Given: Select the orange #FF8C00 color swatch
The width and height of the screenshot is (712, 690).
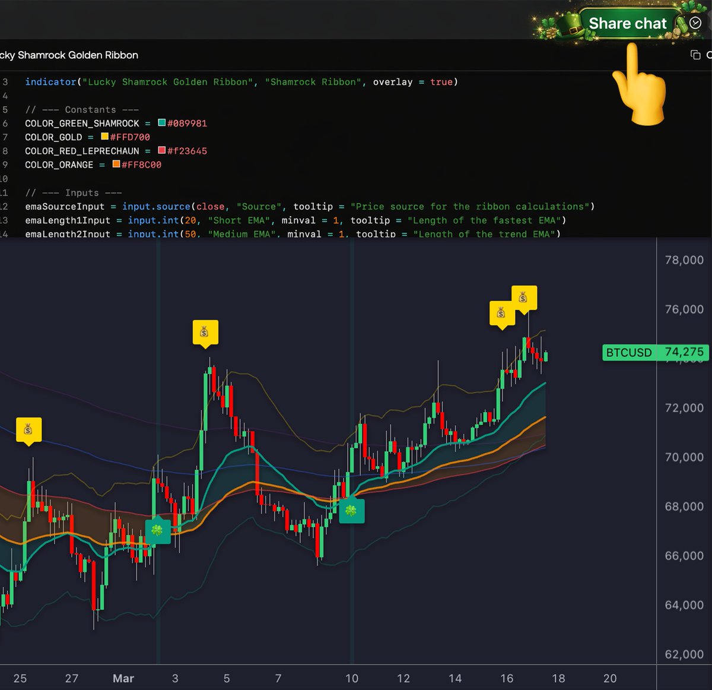Looking at the screenshot, I should click(x=116, y=164).
